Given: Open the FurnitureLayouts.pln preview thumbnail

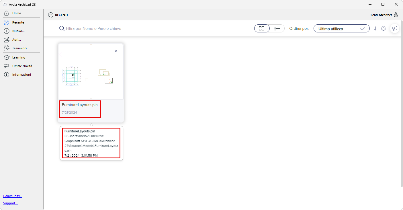Looking at the screenshot, I should click(x=91, y=72).
